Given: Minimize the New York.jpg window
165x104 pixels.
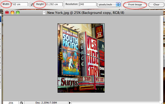Looking at the screenshot, I should 12,13.
